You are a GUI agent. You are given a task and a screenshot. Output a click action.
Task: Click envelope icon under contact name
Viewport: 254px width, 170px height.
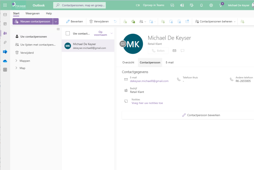[x=174, y=51]
